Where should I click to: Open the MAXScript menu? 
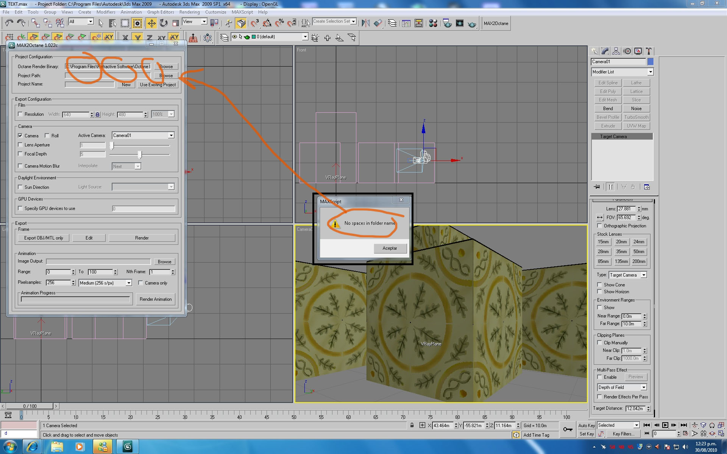pos(242,12)
